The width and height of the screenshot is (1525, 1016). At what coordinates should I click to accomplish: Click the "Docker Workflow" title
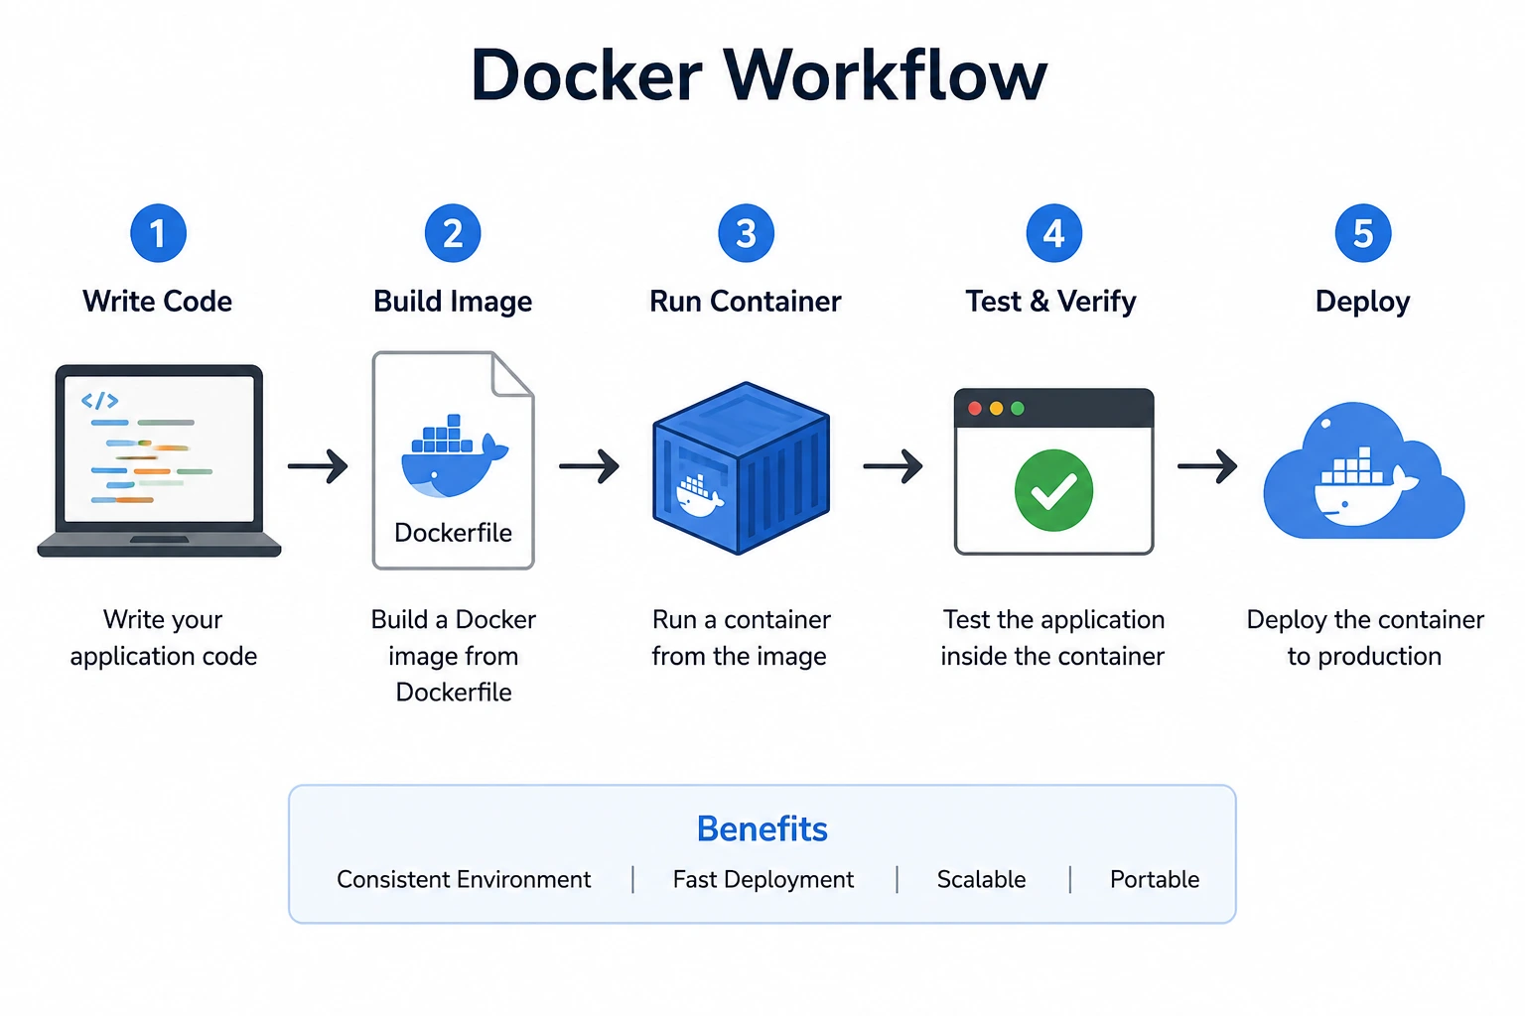point(760,75)
